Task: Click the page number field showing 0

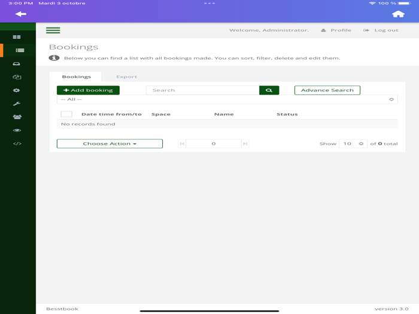Action: 214,144
